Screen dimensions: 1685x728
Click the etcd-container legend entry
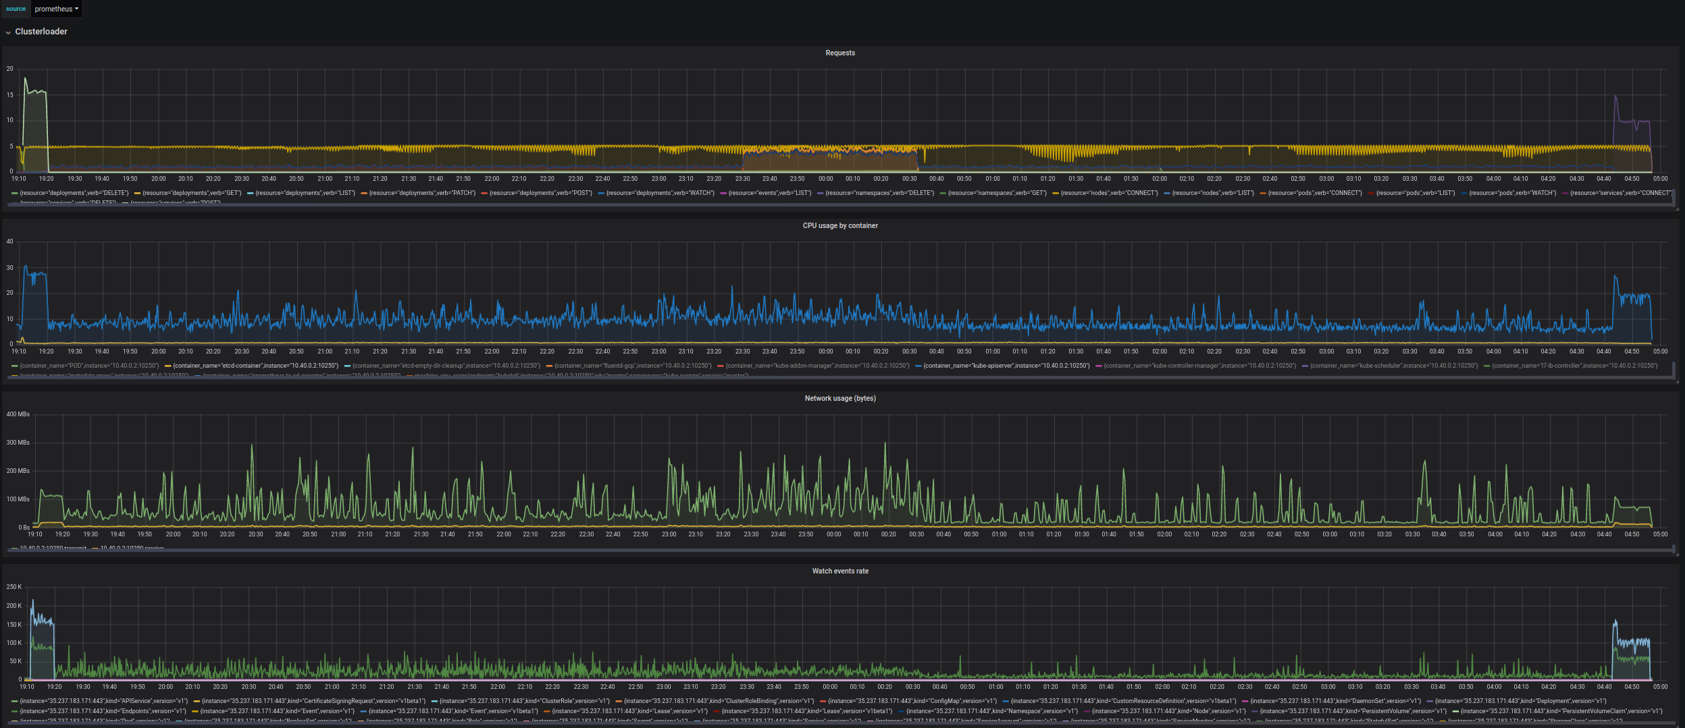(256, 366)
